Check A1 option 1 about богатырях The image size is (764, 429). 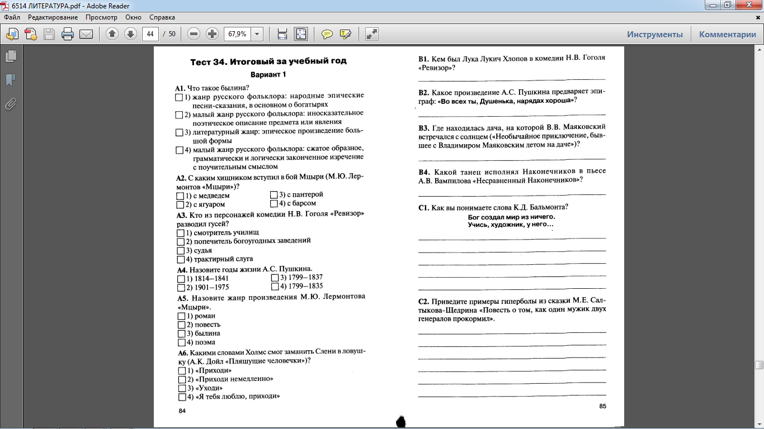tap(179, 97)
